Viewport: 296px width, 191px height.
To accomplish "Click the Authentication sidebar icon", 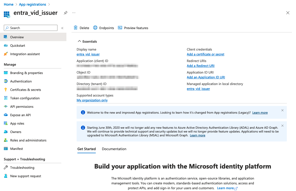I will click(x=6, y=81).
